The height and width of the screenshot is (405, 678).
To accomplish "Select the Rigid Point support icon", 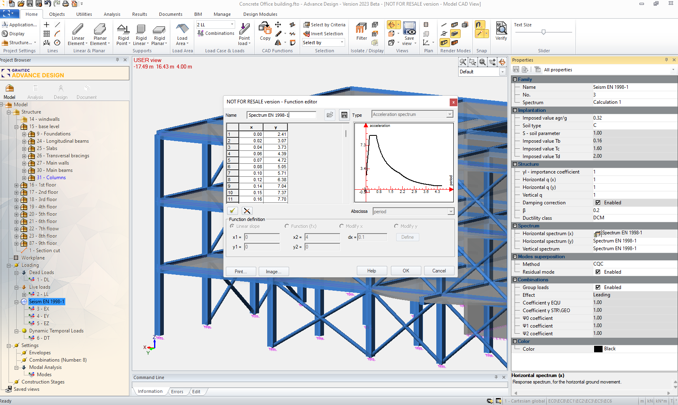I will pos(123,29).
